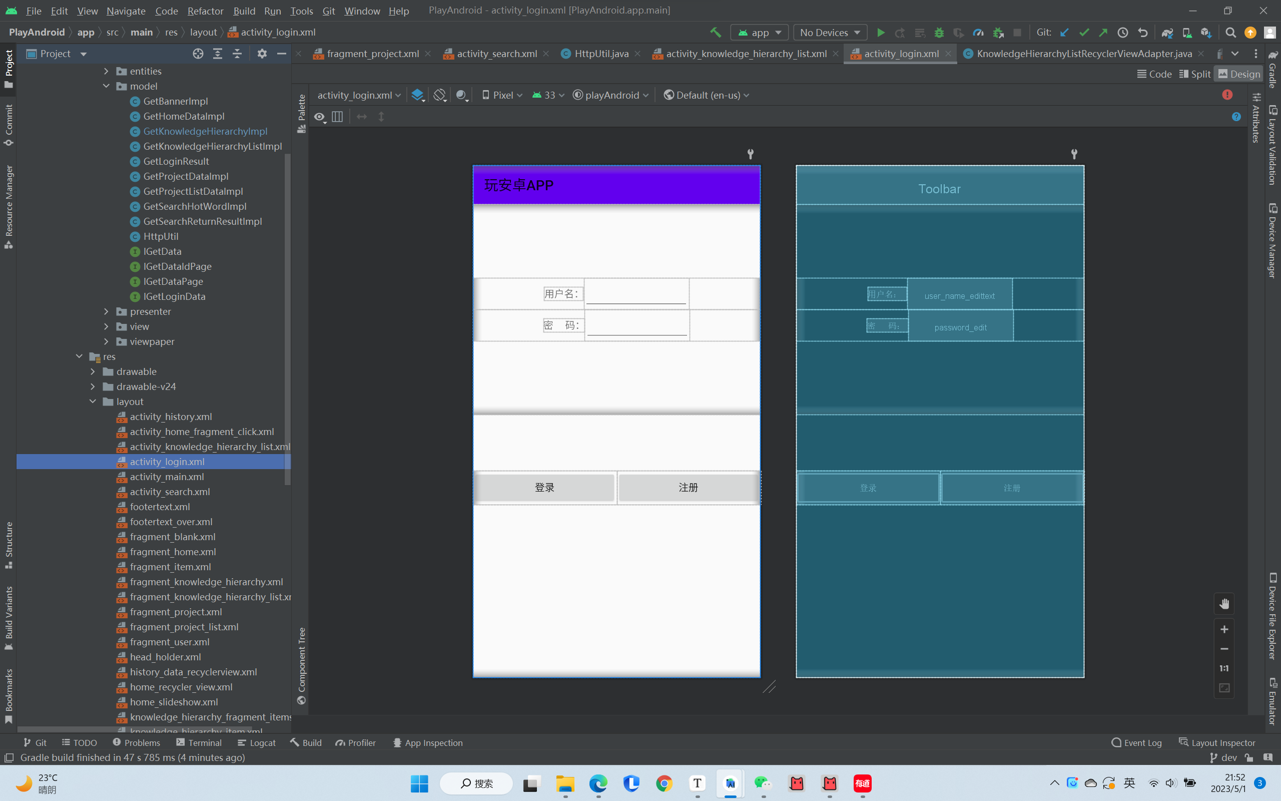Toggle View Options with the eye icon
The height and width of the screenshot is (801, 1281).
(319, 117)
